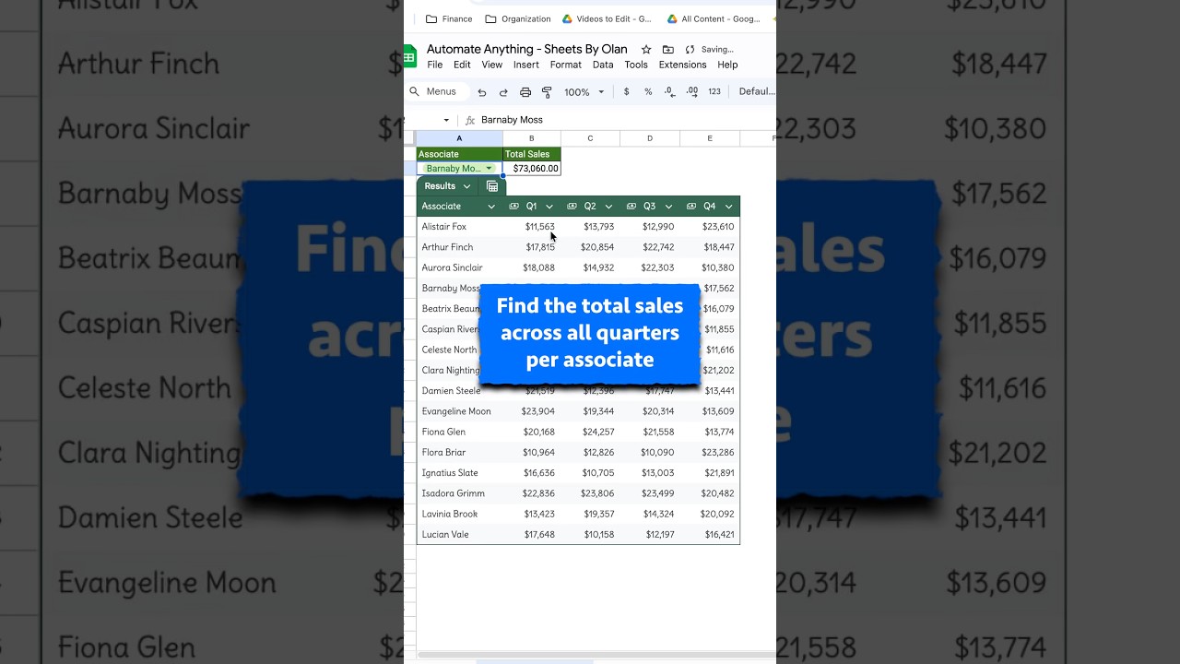1180x664 pixels.
Task: Click the Total Sales header cell
Action: pyautogui.click(x=531, y=154)
